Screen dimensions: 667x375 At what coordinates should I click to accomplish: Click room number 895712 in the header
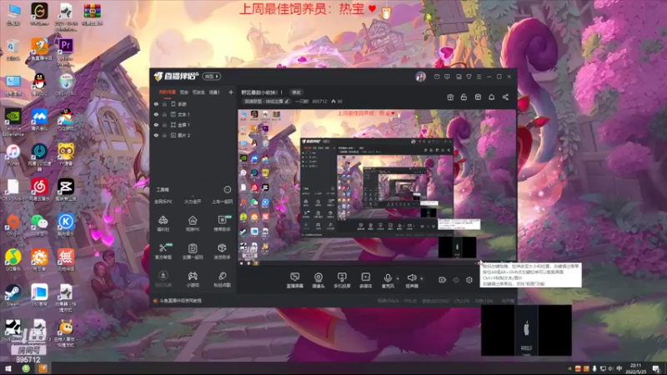pyautogui.click(x=319, y=102)
